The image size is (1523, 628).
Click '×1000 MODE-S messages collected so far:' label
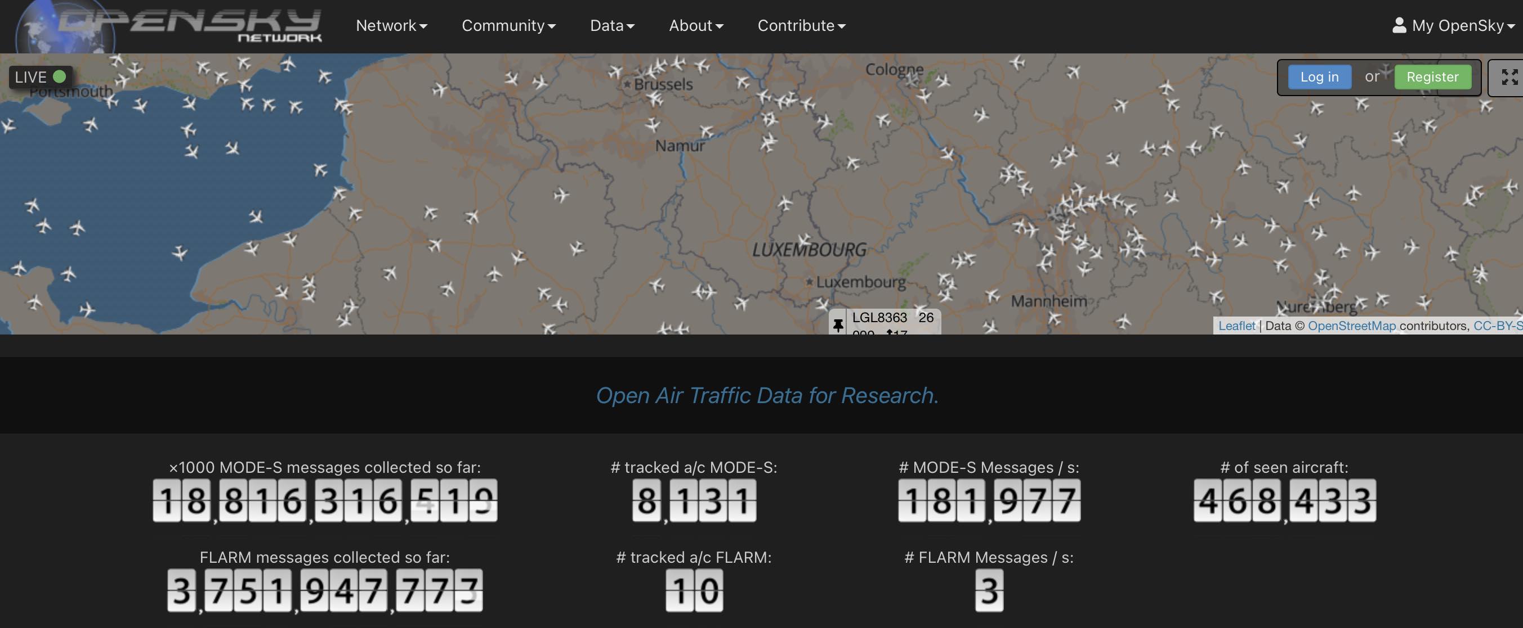point(324,467)
